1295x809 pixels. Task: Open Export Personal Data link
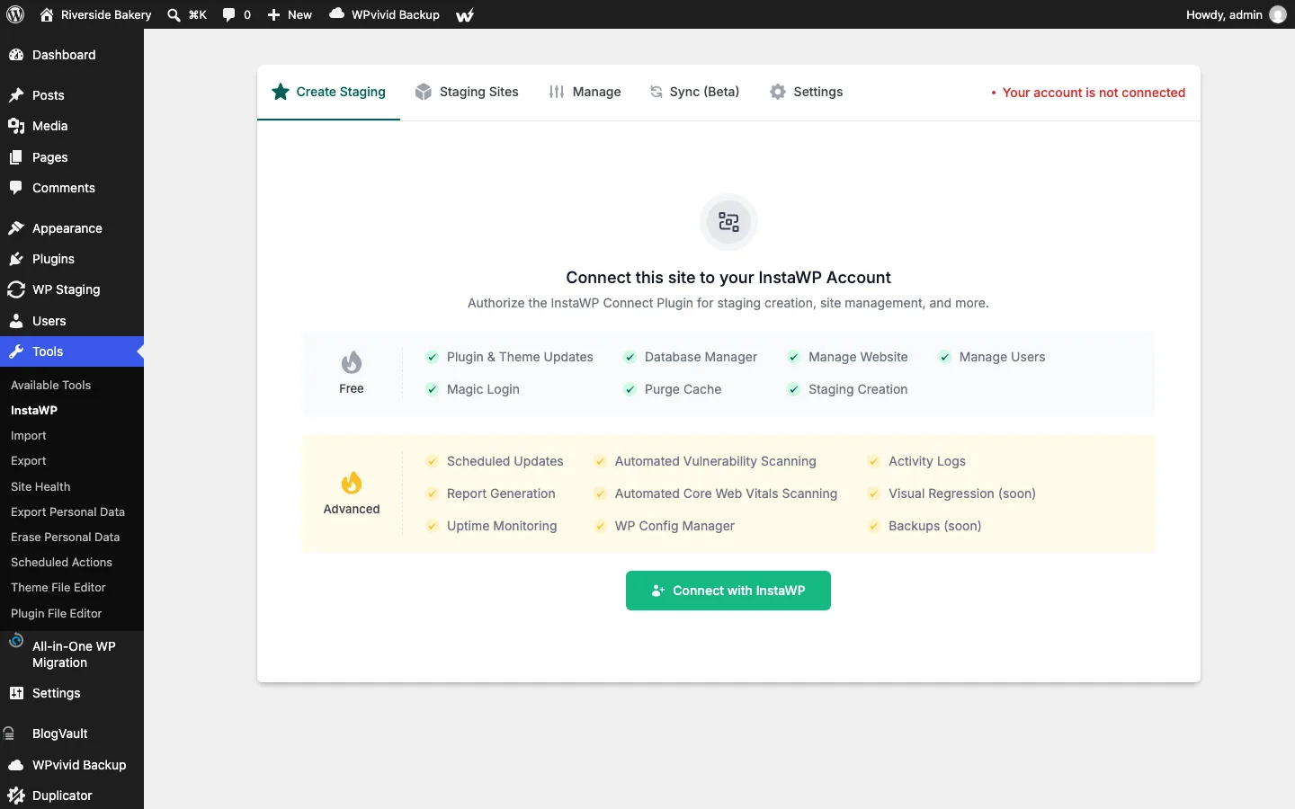[67, 511]
